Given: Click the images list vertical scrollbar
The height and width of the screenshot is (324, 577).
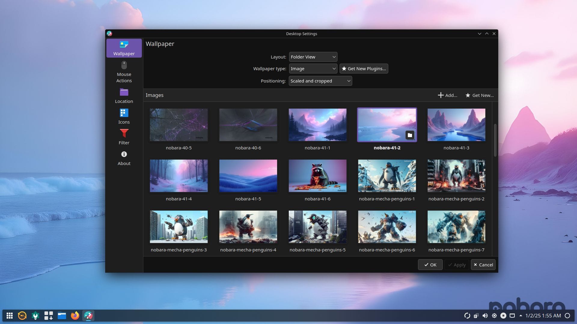Looking at the screenshot, I should tap(495, 140).
